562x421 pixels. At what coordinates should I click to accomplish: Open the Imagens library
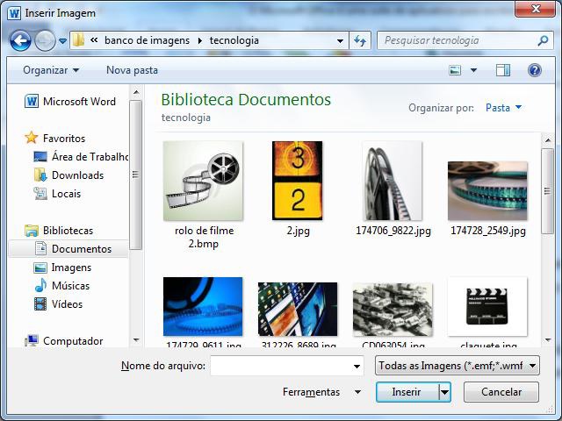(71, 268)
